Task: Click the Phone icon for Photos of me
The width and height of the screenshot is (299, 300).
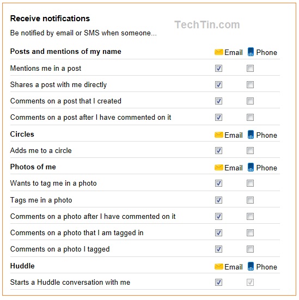Action: point(251,167)
